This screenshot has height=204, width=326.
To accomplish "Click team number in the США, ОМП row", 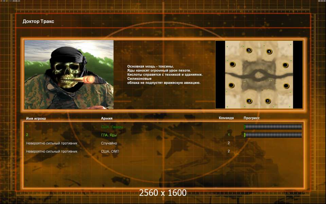I will coord(229,151).
